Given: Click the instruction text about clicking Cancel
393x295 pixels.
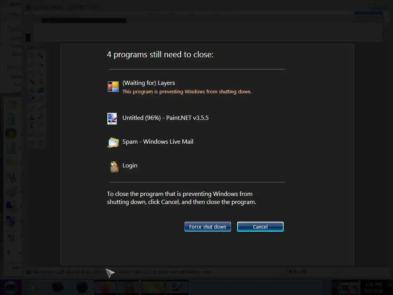Looking at the screenshot, I should [182, 198].
